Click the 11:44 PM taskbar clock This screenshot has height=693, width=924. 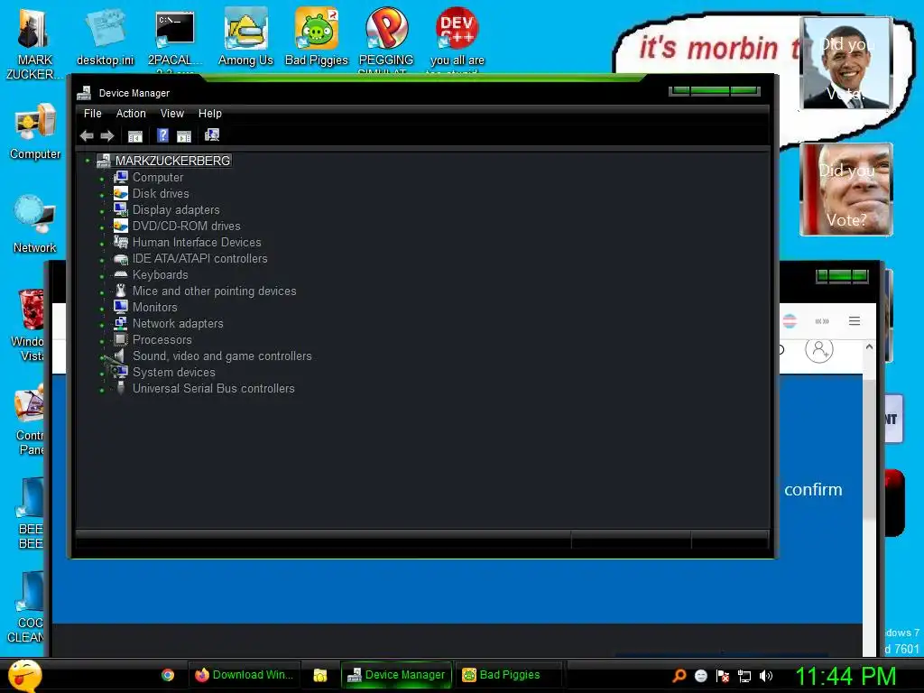pyautogui.click(x=845, y=676)
